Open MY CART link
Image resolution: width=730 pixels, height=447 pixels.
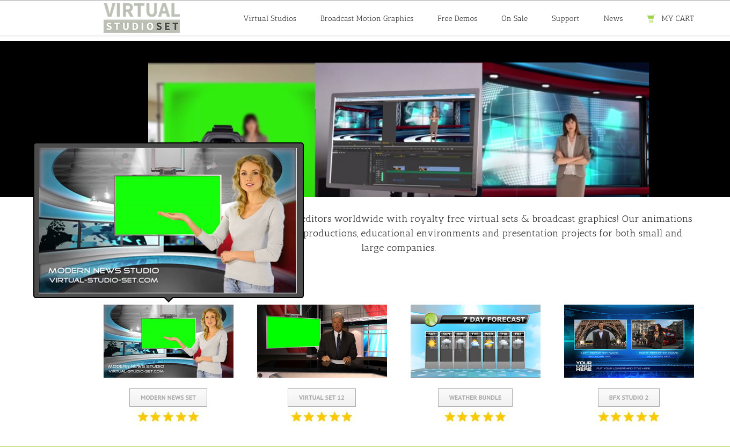(677, 18)
